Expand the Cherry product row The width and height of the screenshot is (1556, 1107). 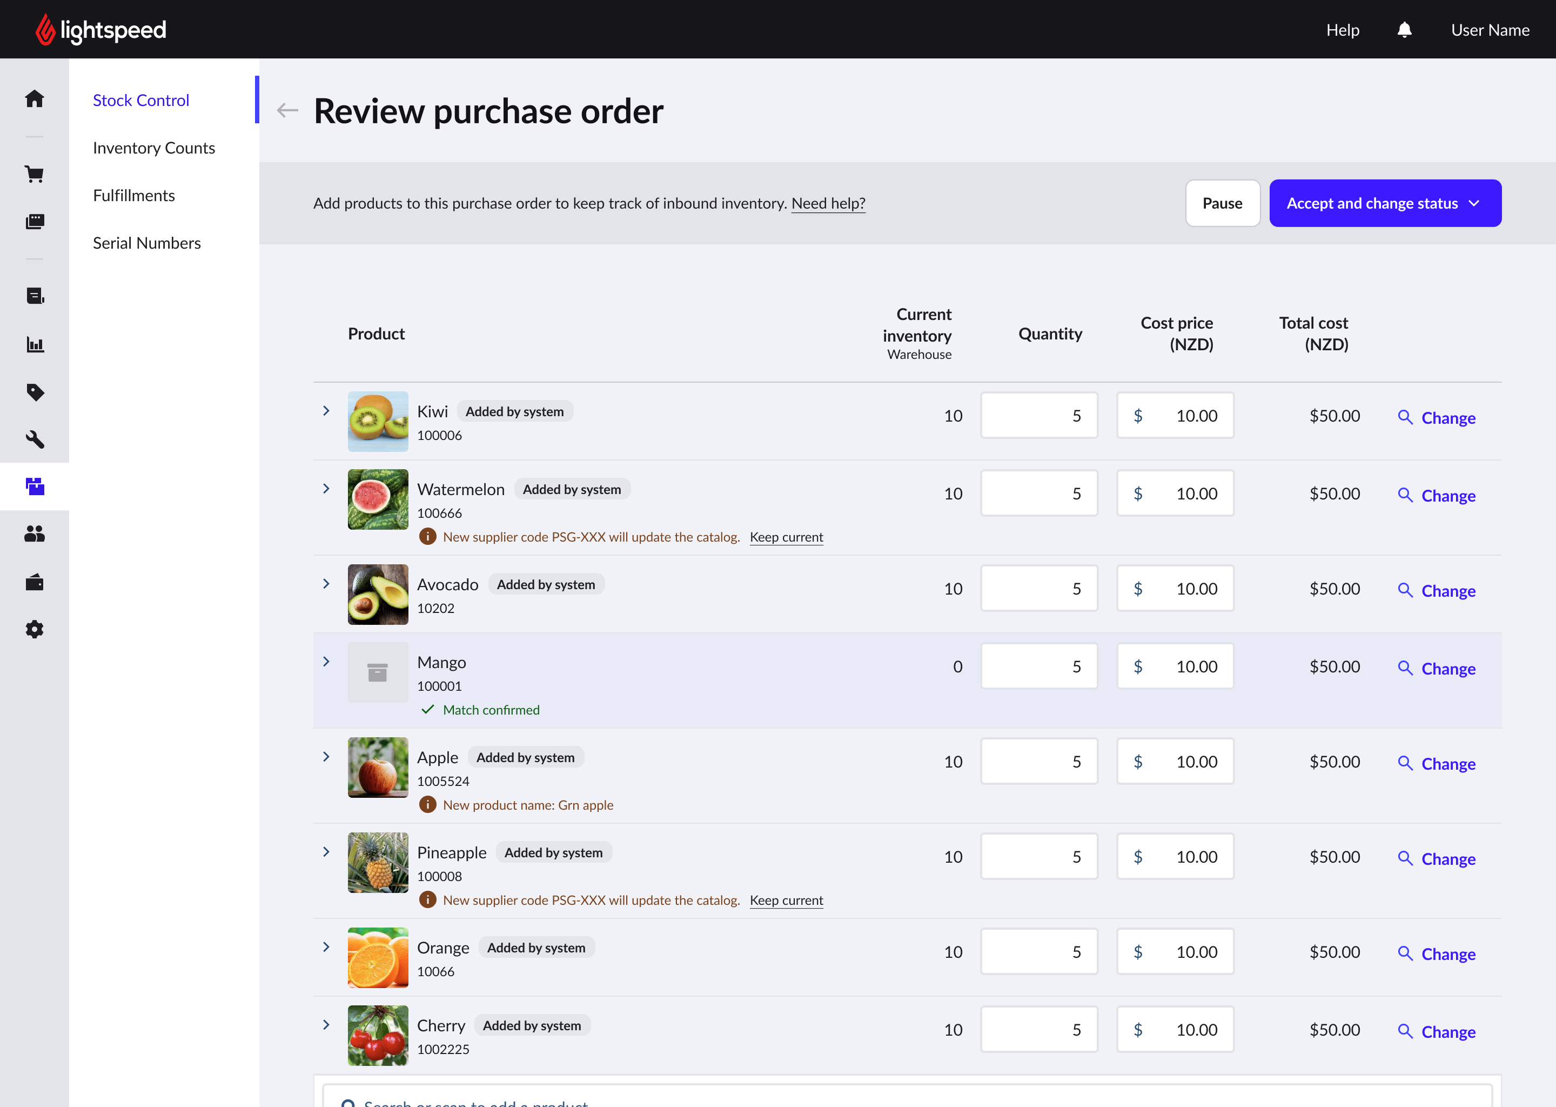coord(326,1024)
